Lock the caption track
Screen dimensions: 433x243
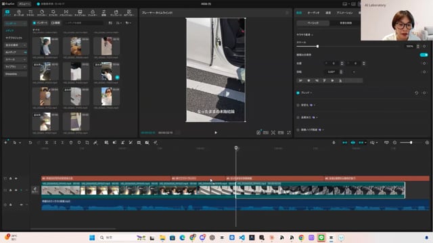(x=11, y=178)
